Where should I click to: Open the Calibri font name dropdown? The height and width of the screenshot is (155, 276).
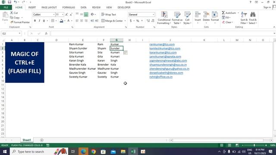pyautogui.click(x=54, y=15)
